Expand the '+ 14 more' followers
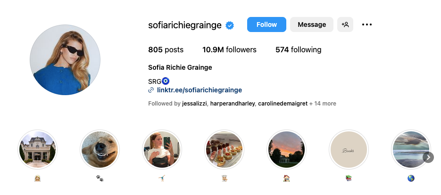Viewport: 441px width, 195px height. click(323, 103)
